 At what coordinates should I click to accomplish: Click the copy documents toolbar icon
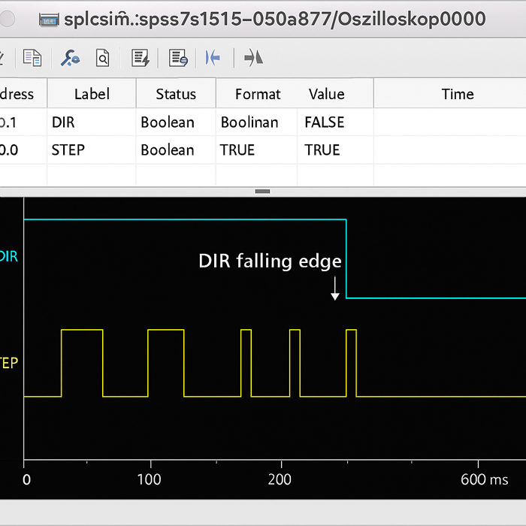(32, 58)
